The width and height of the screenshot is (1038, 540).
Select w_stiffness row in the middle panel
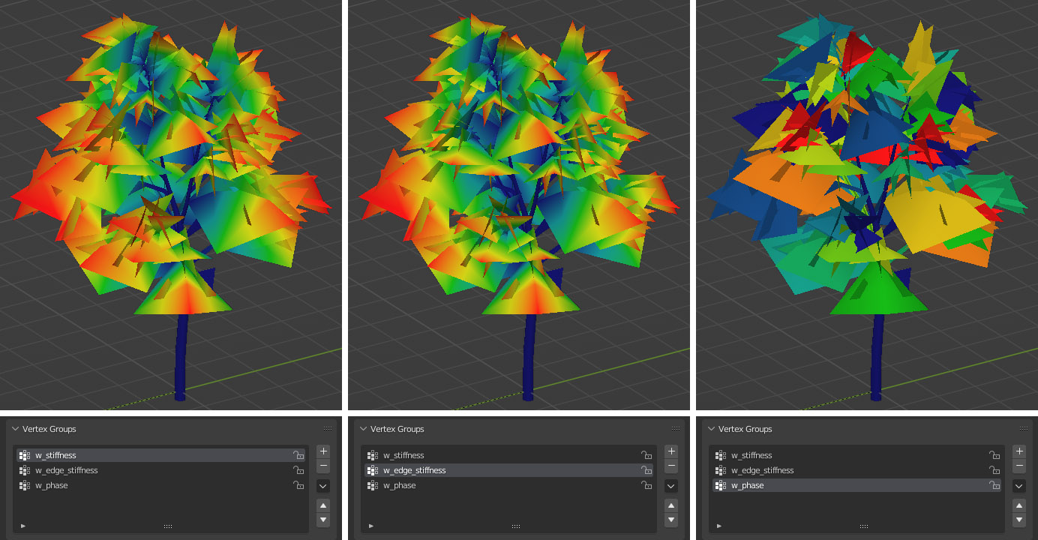[x=509, y=455]
